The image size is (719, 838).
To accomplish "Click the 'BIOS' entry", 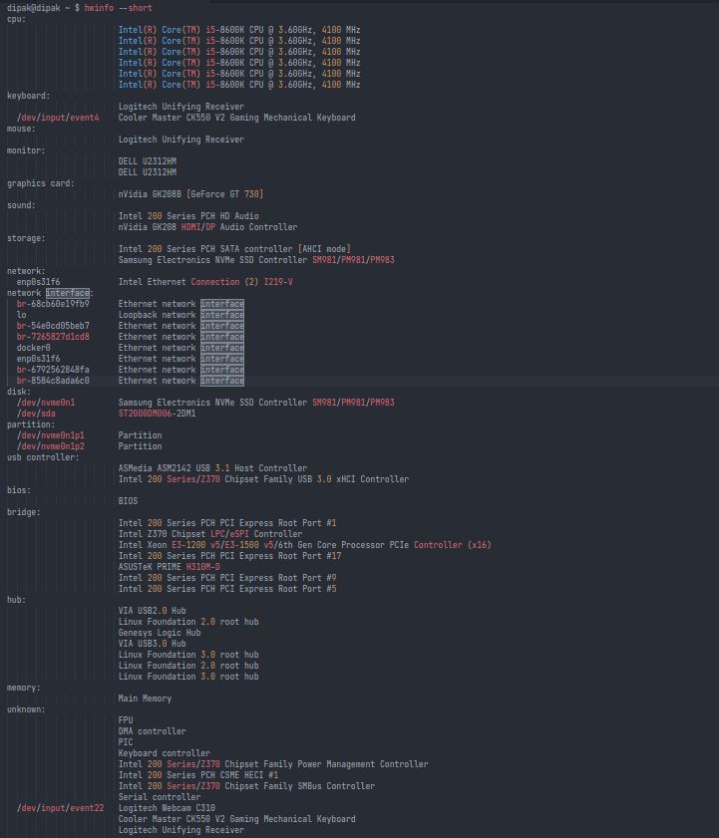I will click(128, 501).
